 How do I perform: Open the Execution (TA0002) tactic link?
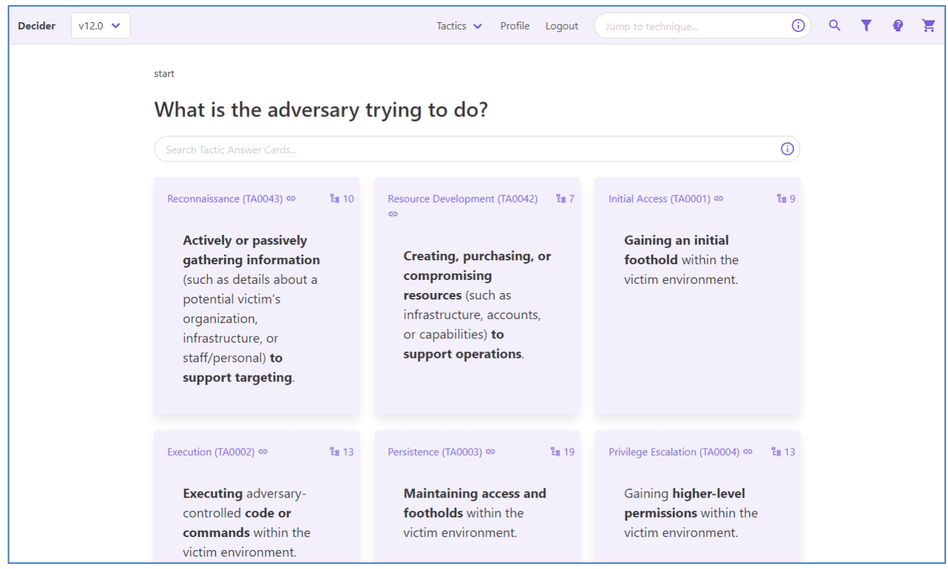tap(211, 452)
